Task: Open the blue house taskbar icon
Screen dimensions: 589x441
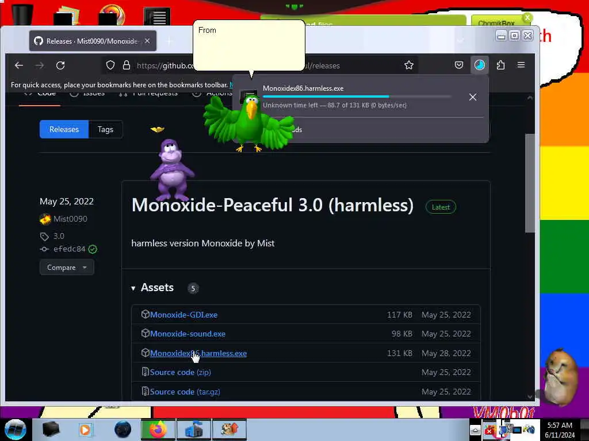Action: [194, 430]
